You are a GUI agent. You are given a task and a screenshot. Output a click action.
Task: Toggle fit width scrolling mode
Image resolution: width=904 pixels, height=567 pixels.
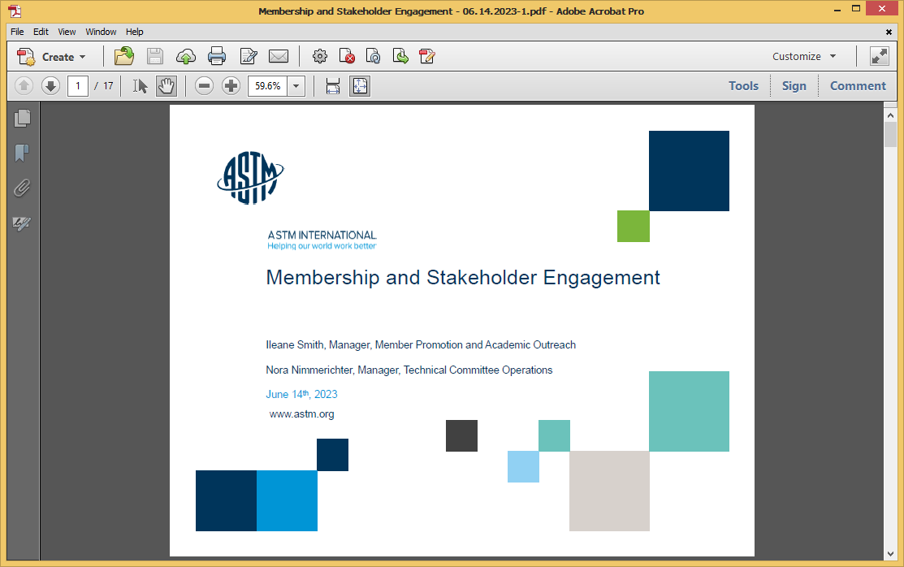(333, 86)
